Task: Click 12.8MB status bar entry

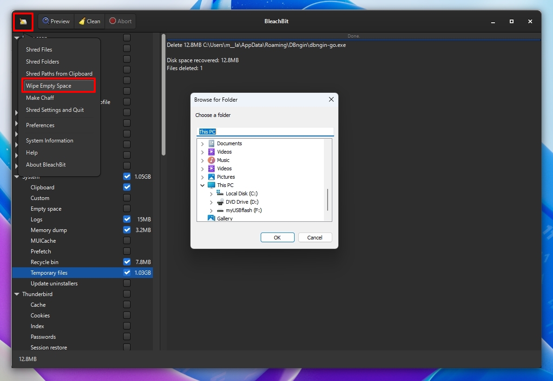Action: (x=27, y=359)
